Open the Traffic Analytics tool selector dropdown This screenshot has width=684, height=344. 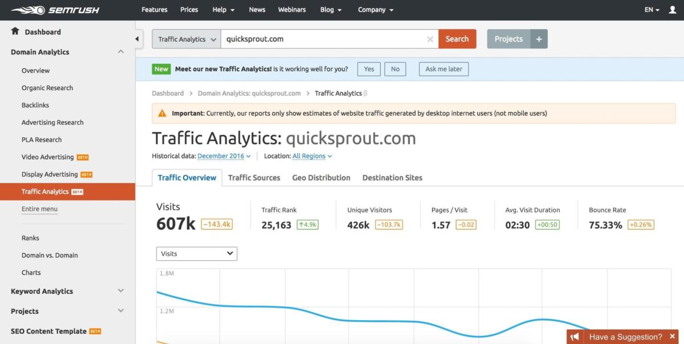tap(186, 39)
